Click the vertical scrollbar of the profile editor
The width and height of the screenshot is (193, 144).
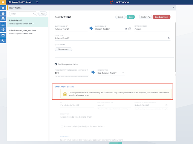click(x=175, y=47)
